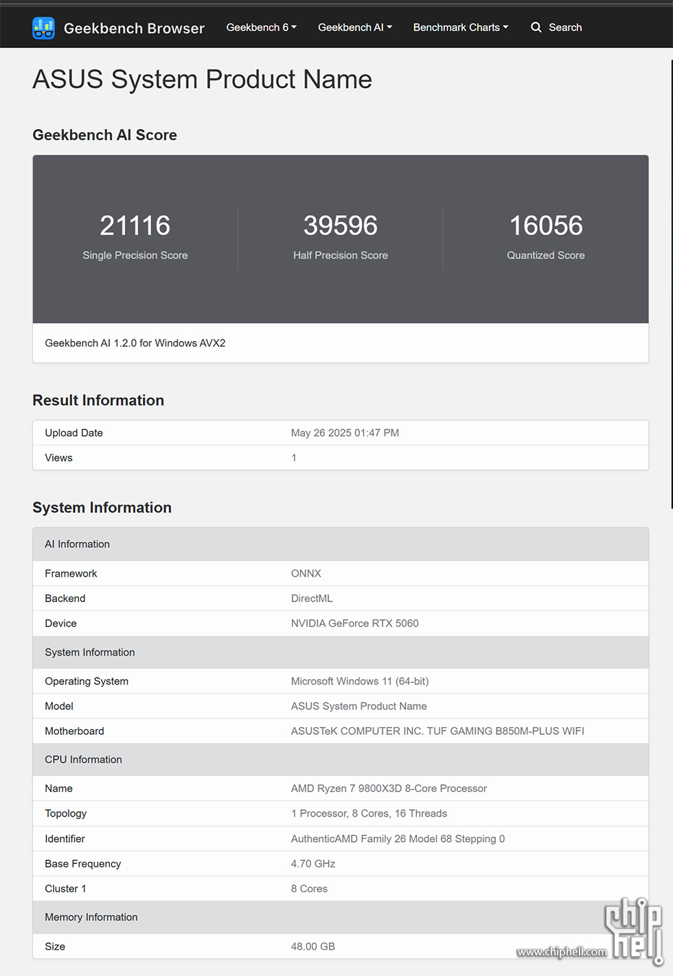Image resolution: width=673 pixels, height=976 pixels.
Task: Click the Framework row label
Action: 71,573
